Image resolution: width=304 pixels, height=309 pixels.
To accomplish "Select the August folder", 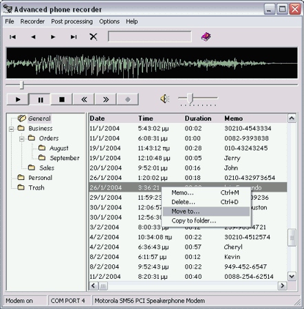I will point(59,148).
